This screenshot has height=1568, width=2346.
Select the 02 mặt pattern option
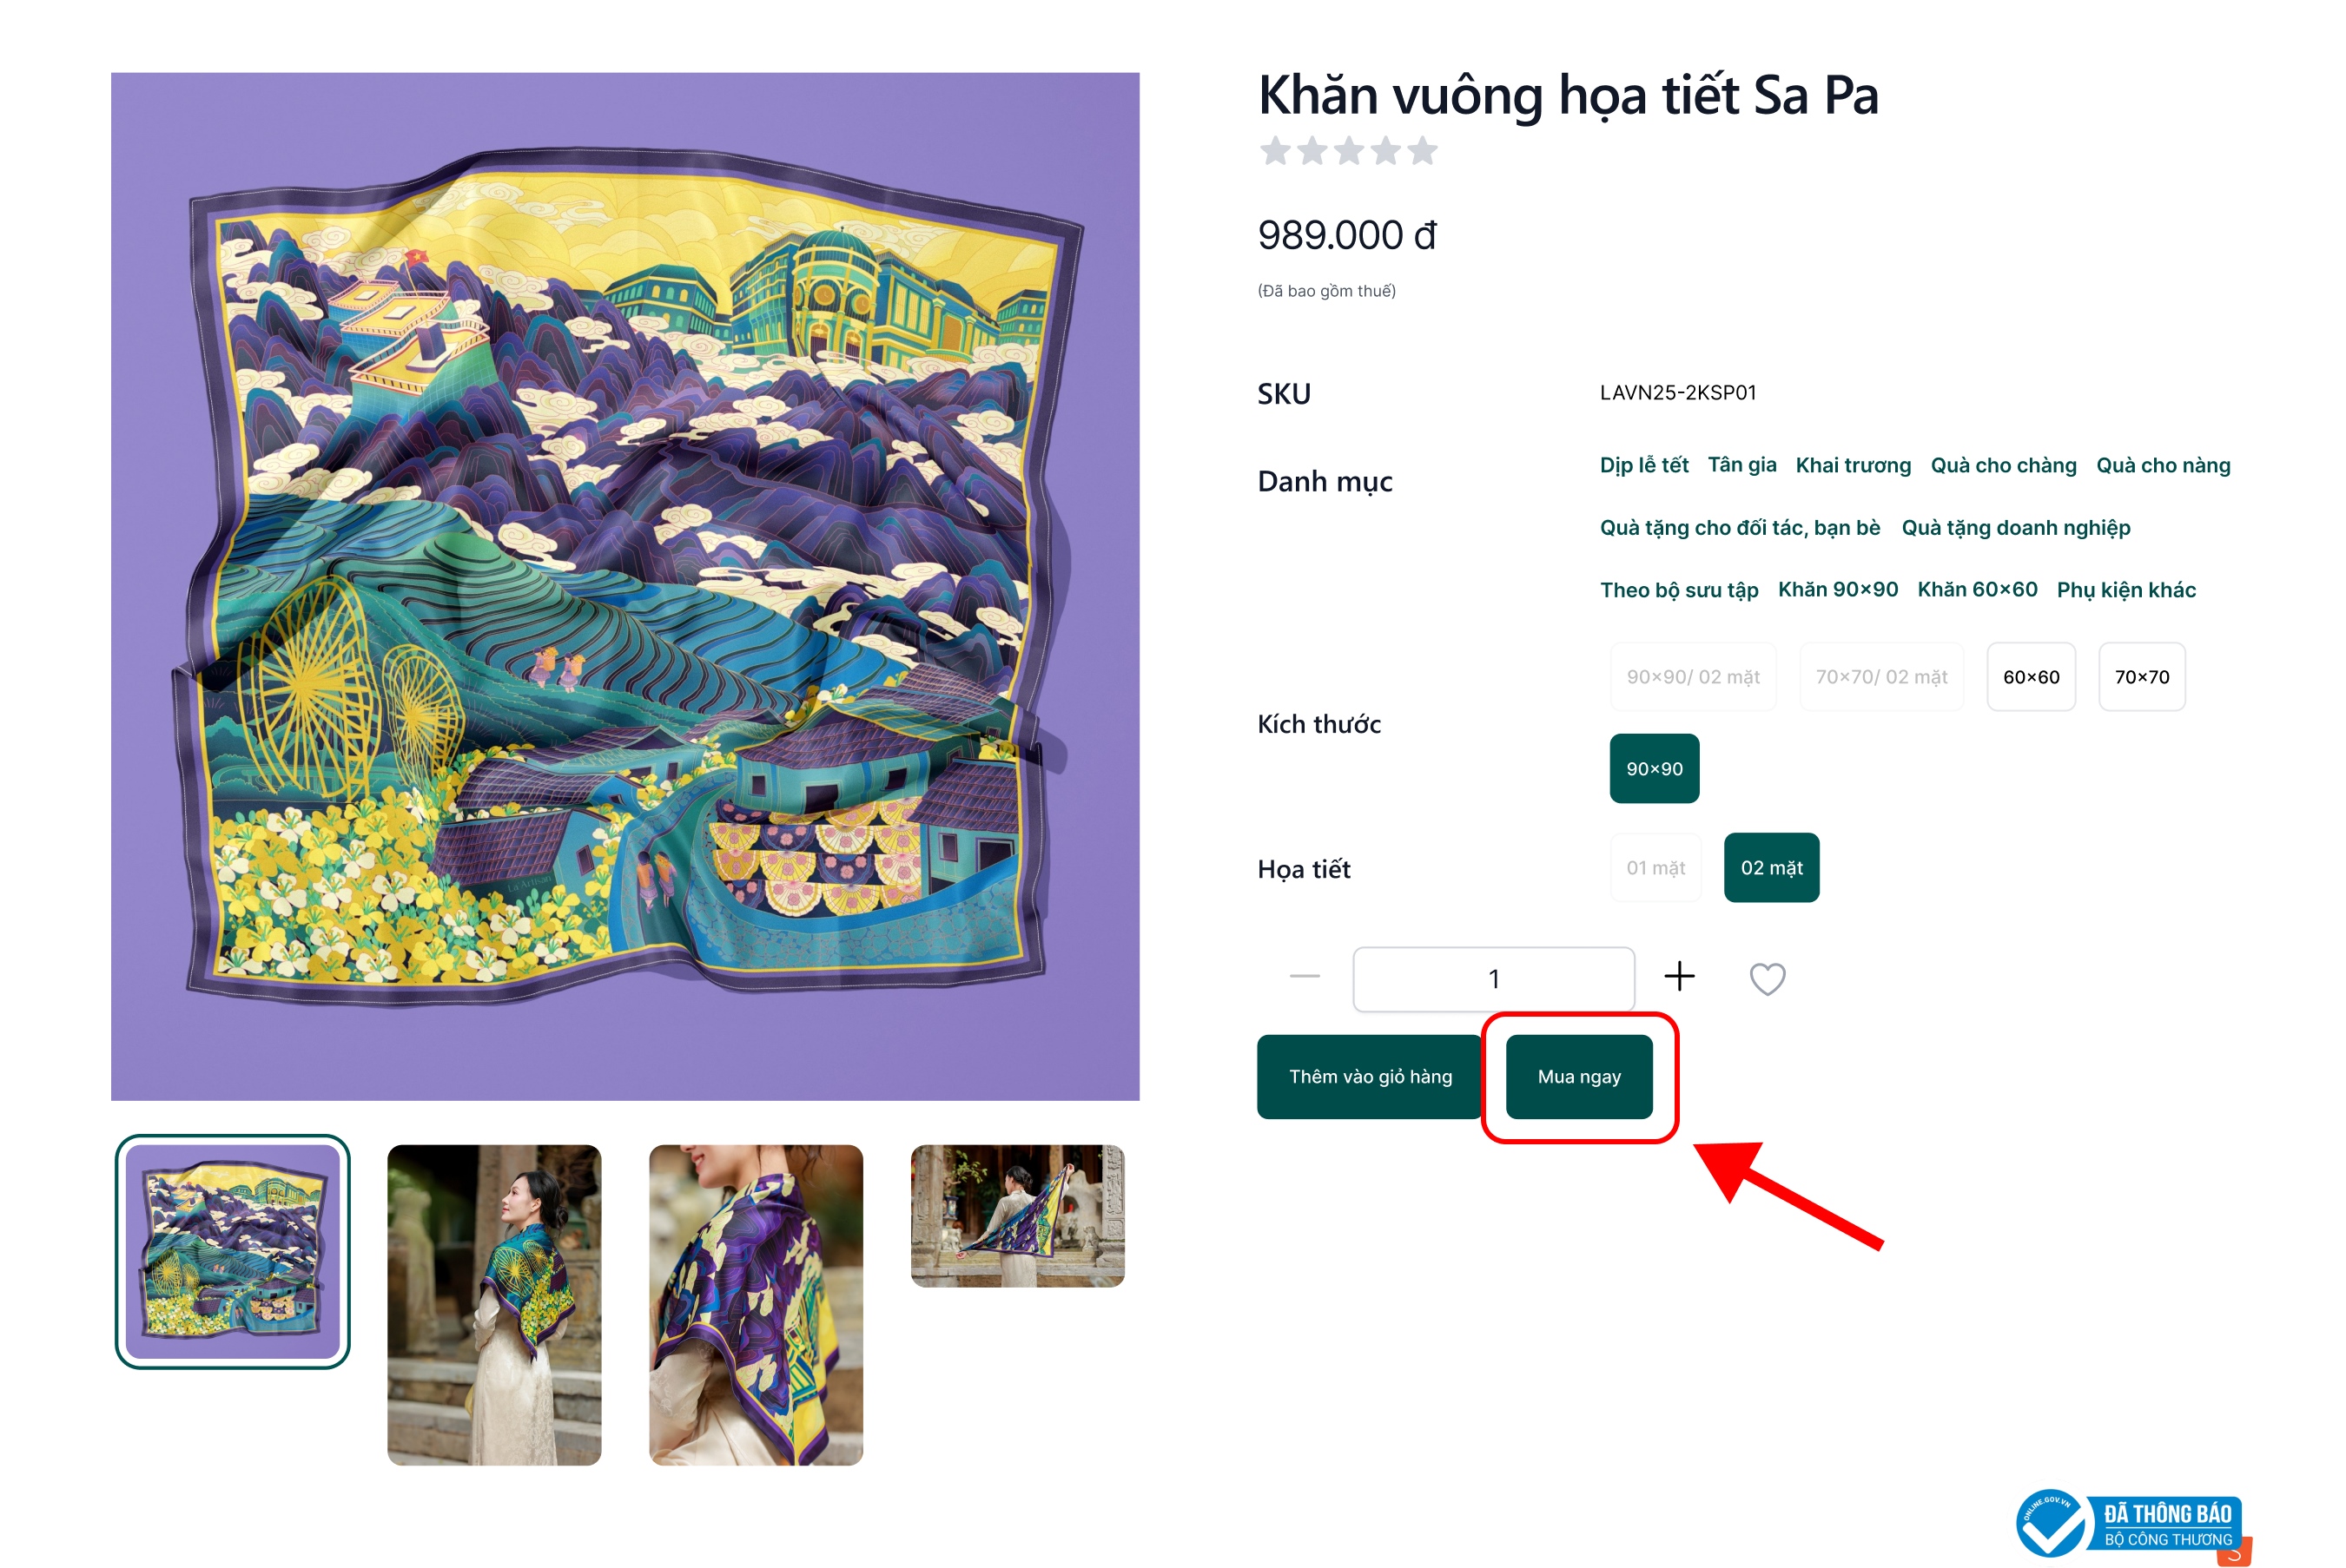point(1771,868)
